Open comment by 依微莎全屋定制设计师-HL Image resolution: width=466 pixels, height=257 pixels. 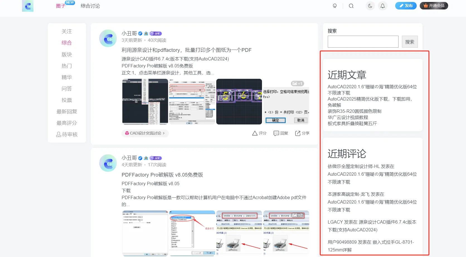pyautogui.click(x=372, y=174)
